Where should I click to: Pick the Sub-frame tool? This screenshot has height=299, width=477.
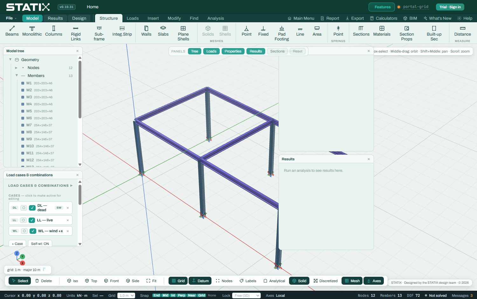pos(99,33)
